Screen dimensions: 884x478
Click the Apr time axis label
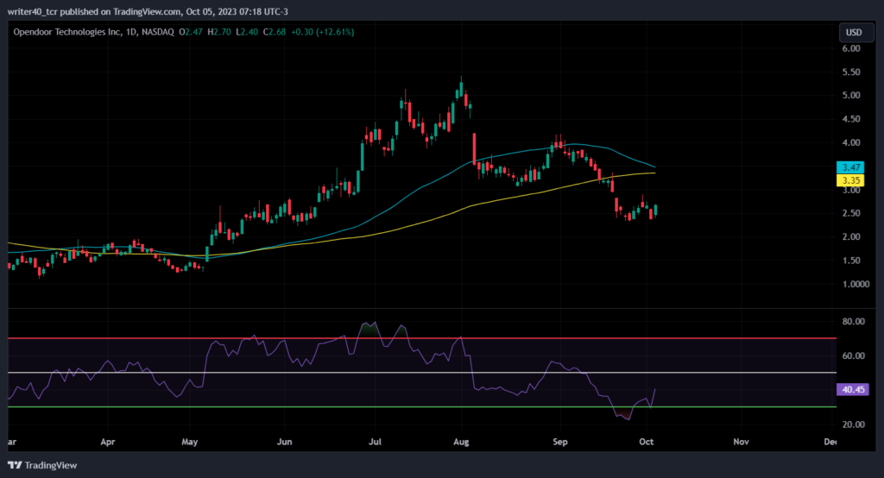pos(108,442)
